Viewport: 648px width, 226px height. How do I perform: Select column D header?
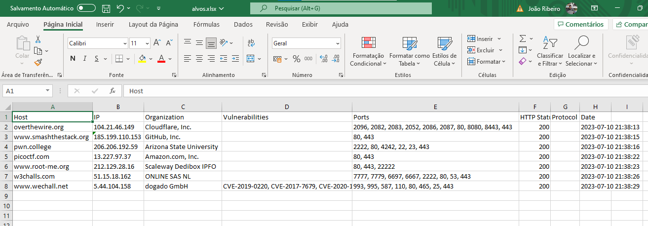click(x=287, y=107)
